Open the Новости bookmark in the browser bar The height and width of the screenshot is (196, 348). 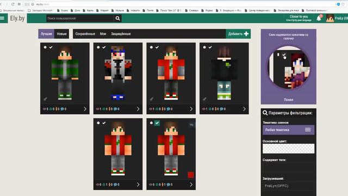133,10
